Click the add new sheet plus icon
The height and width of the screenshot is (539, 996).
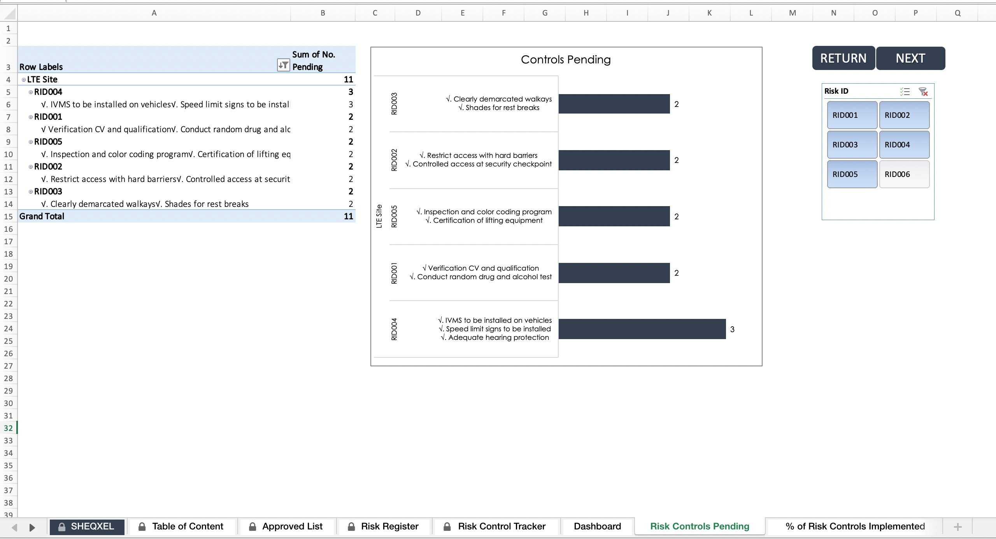coord(957,527)
